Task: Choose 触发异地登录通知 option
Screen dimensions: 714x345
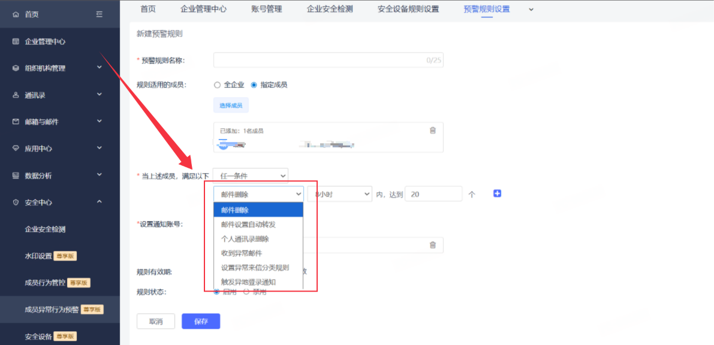Action: [258, 282]
